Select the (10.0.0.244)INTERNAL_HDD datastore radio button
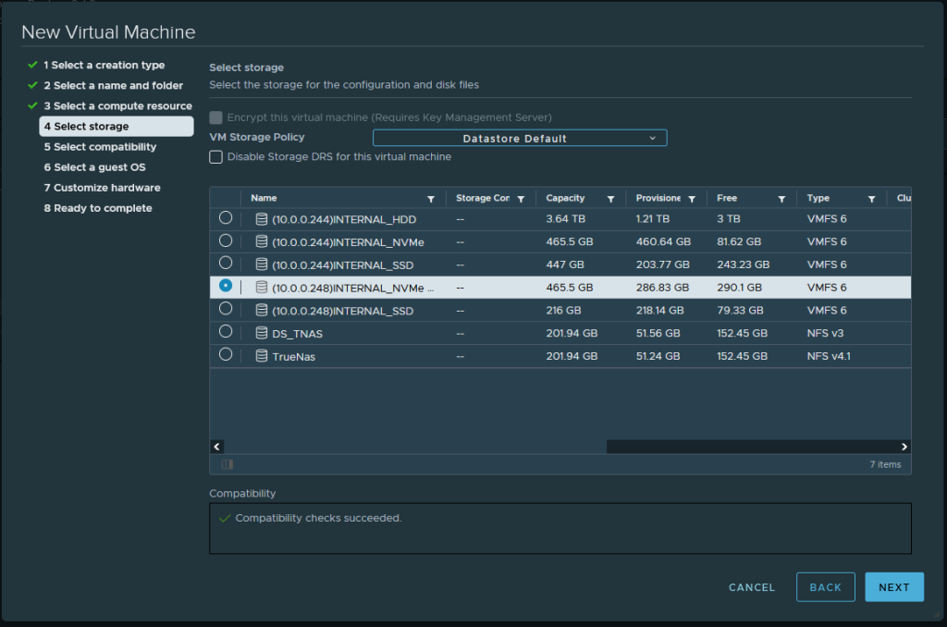 [x=226, y=218]
